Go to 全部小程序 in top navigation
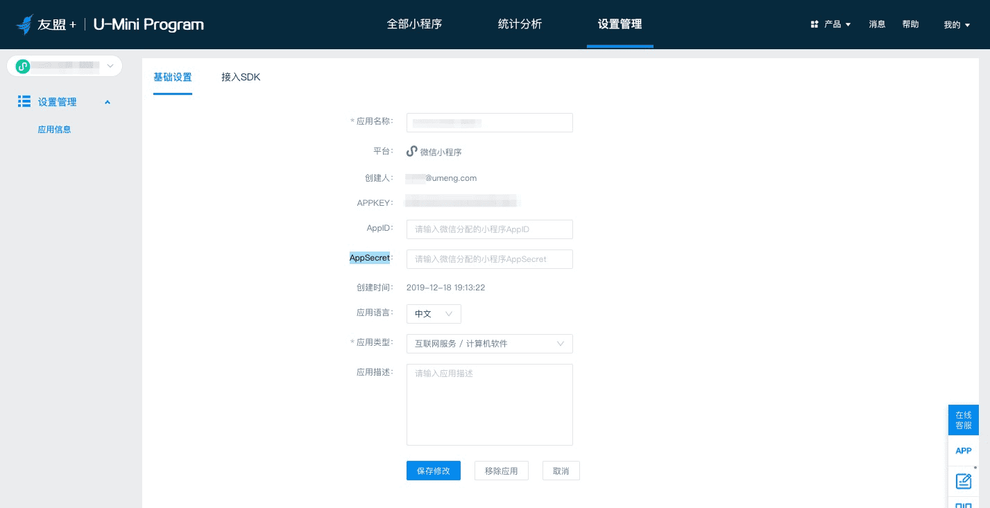 coord(414,24)
